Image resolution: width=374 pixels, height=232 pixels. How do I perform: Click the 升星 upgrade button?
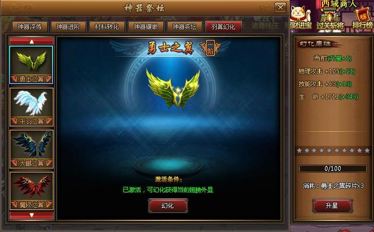(x=332, y=206)
